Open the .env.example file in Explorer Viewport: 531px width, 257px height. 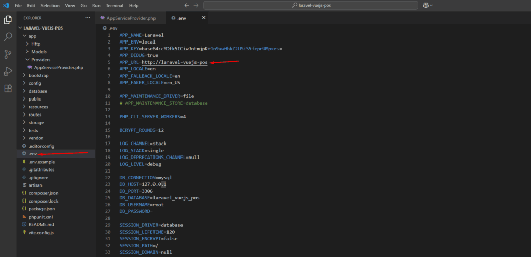pyautogui.click(x=43, y=162)
